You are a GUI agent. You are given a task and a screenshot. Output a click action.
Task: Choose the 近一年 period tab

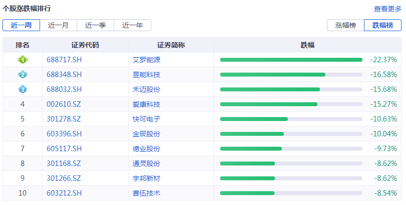coord(133,25)
